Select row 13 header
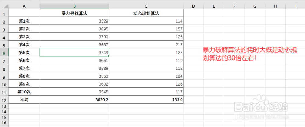305x127 pixels. point(4,106)
